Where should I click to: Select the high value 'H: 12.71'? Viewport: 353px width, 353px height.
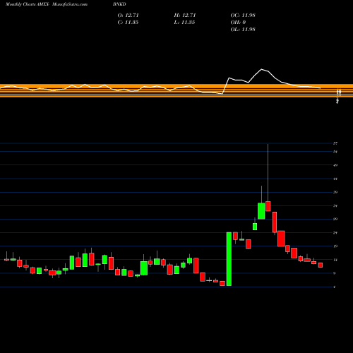tap(185, 16)
